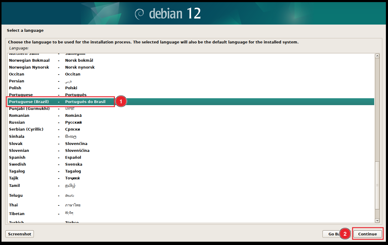Select the Tagalog language row
Screen dimensions: 388x245
tap(191, 171)
